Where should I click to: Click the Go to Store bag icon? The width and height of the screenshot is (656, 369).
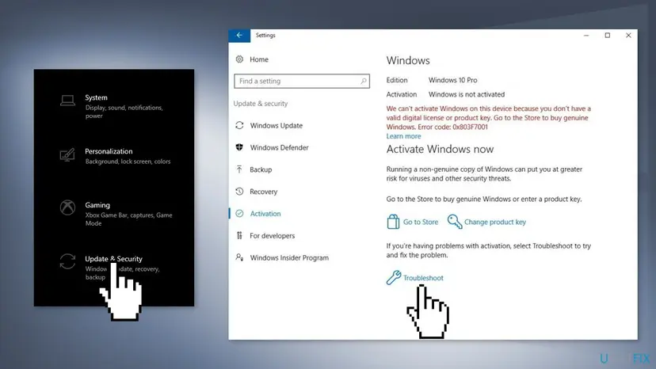[x=393, y=222]
